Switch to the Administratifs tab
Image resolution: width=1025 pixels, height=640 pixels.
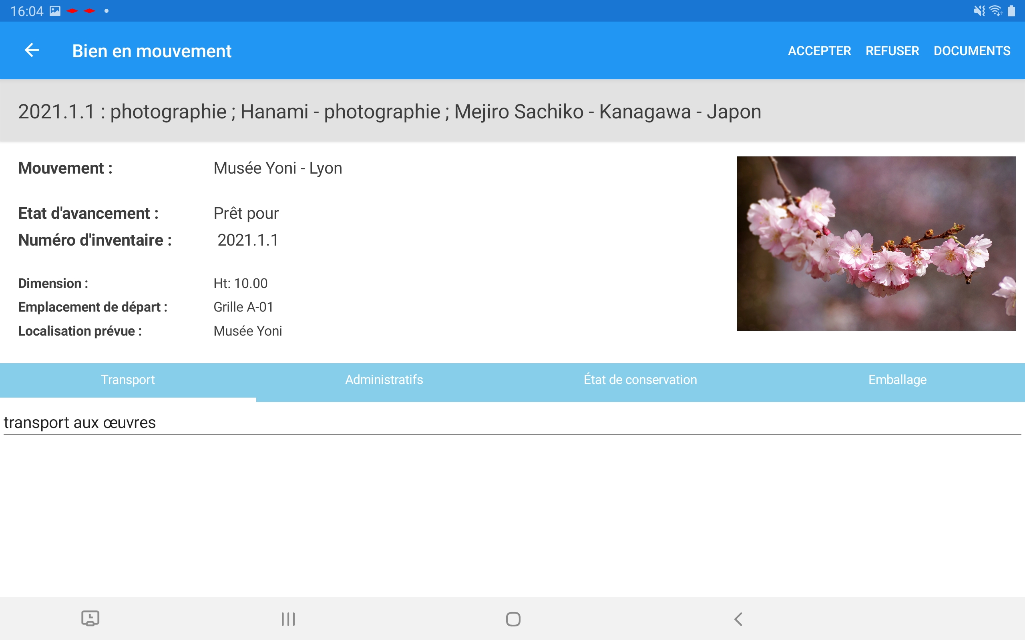(384, 380)
